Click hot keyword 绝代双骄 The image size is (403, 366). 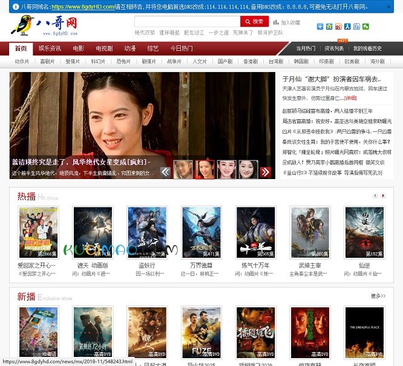[x=145, y=33]
